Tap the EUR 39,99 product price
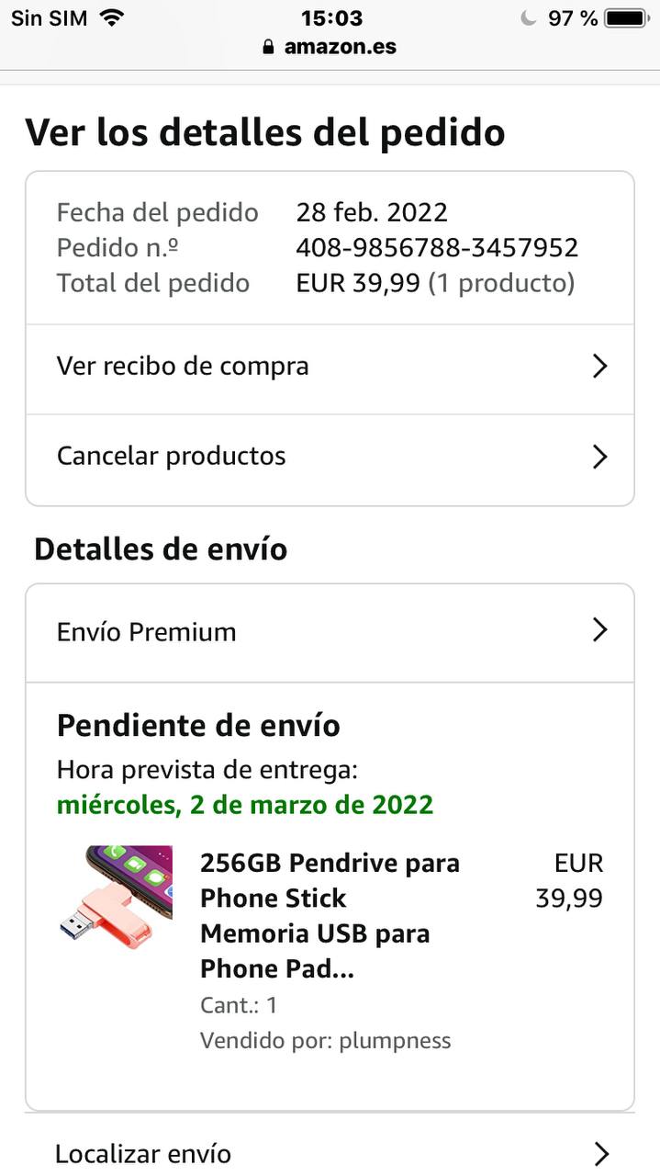Viewport: 660px width, 1176px height. 569,880
